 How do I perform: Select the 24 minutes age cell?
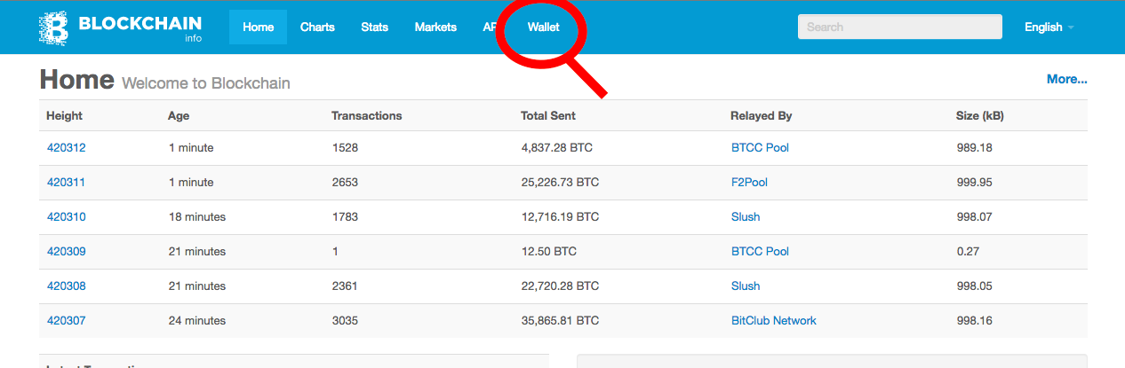(x=197, y=320)
